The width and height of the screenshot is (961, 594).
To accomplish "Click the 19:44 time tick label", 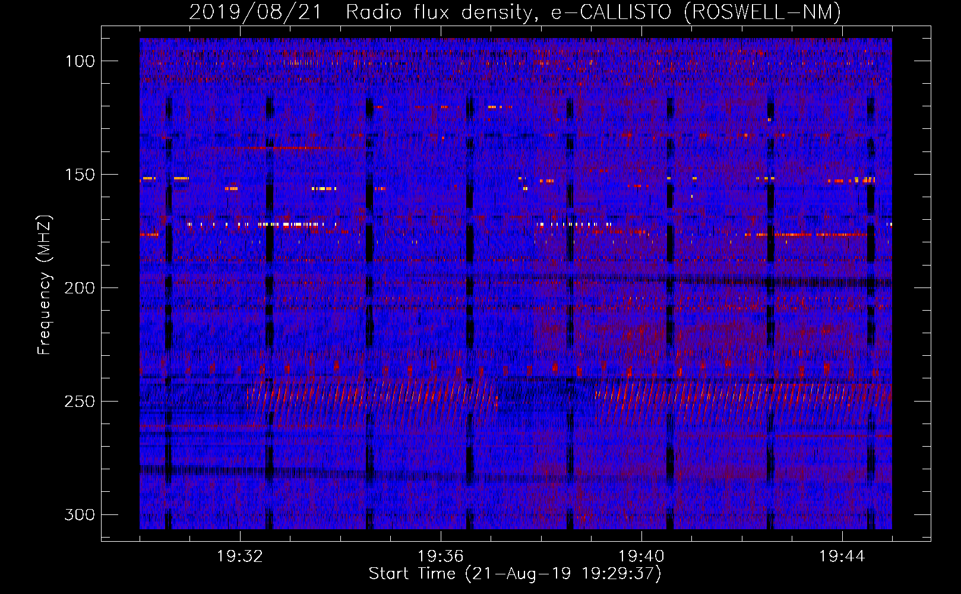I will pos(842,557).
